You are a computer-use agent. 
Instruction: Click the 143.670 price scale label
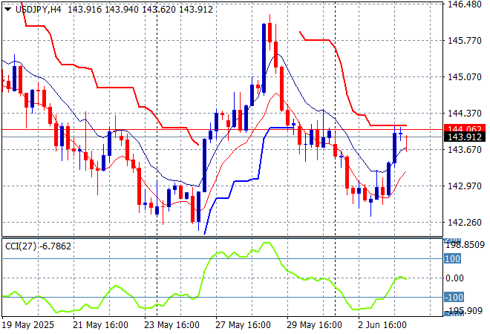click(x=465, y=149)
